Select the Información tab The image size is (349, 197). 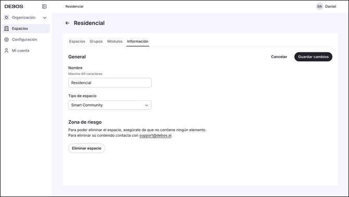(138, 41)
